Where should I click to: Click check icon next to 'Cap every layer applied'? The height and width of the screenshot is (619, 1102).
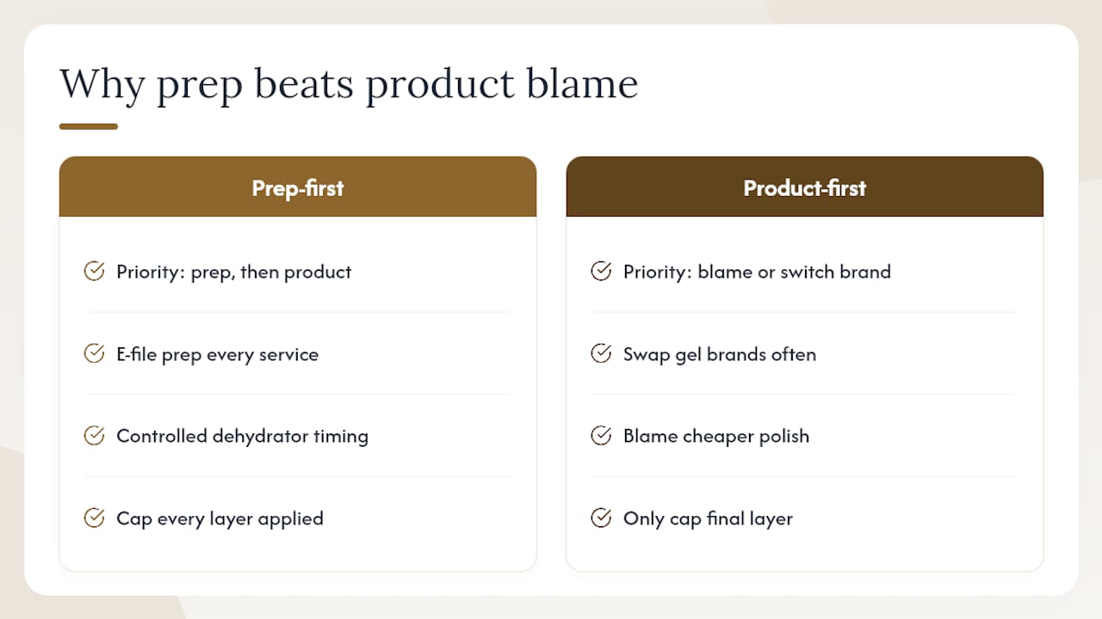pos(94,518)
